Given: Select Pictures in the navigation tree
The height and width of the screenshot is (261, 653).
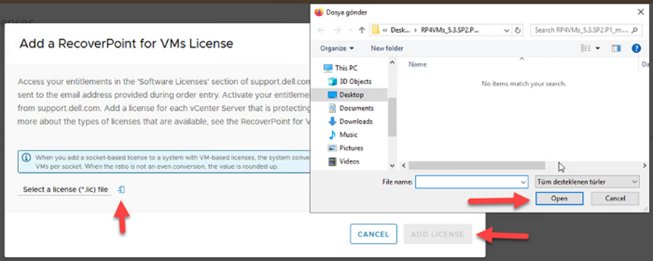Looking at the screenshot, I should (x=346, y=148).
